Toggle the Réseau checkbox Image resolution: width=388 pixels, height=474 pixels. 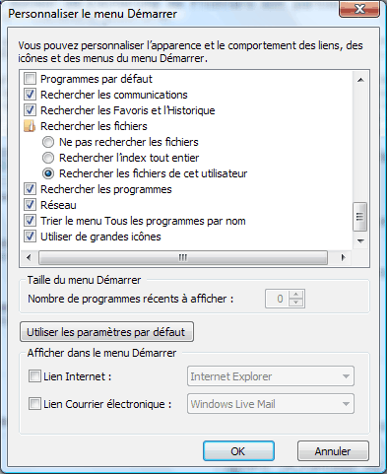pos(30,205)
